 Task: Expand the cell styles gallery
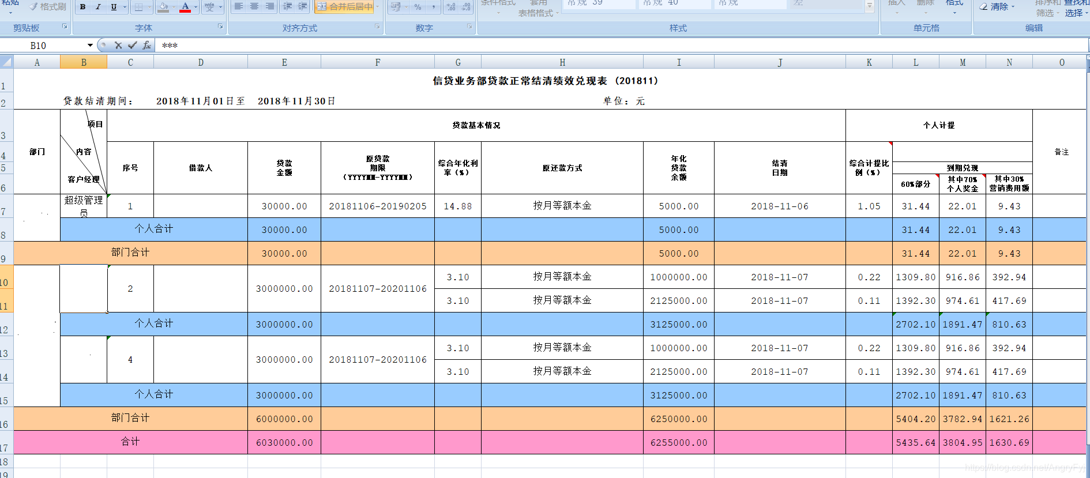[870, 6]
